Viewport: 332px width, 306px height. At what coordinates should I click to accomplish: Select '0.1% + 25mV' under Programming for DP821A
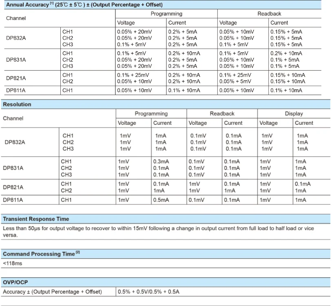[x=133, y=75]
